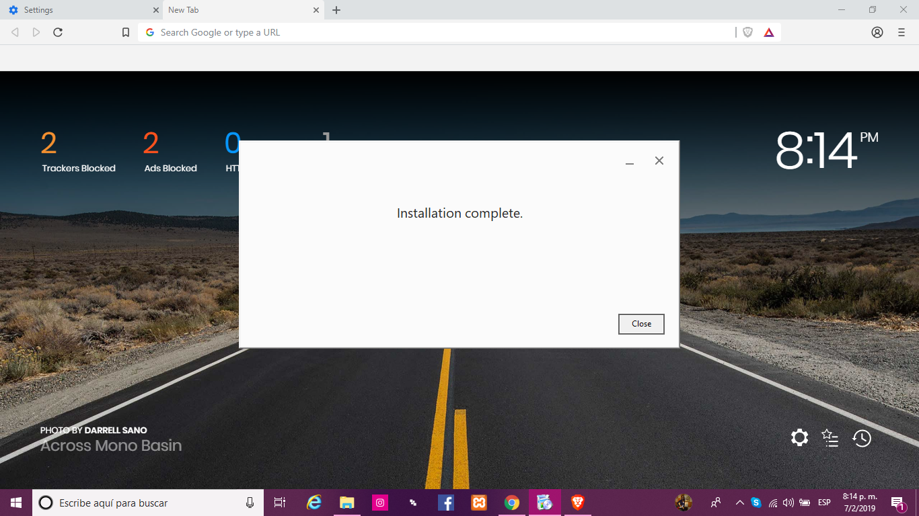Open browsing history from the new tab page
Viewport: 919px width, 516px height.
point(862,438)
